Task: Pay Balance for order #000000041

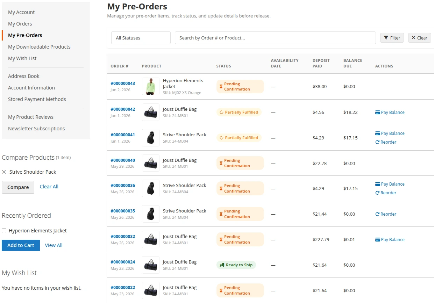Action: pyautogui.click(x=390, y=134)
